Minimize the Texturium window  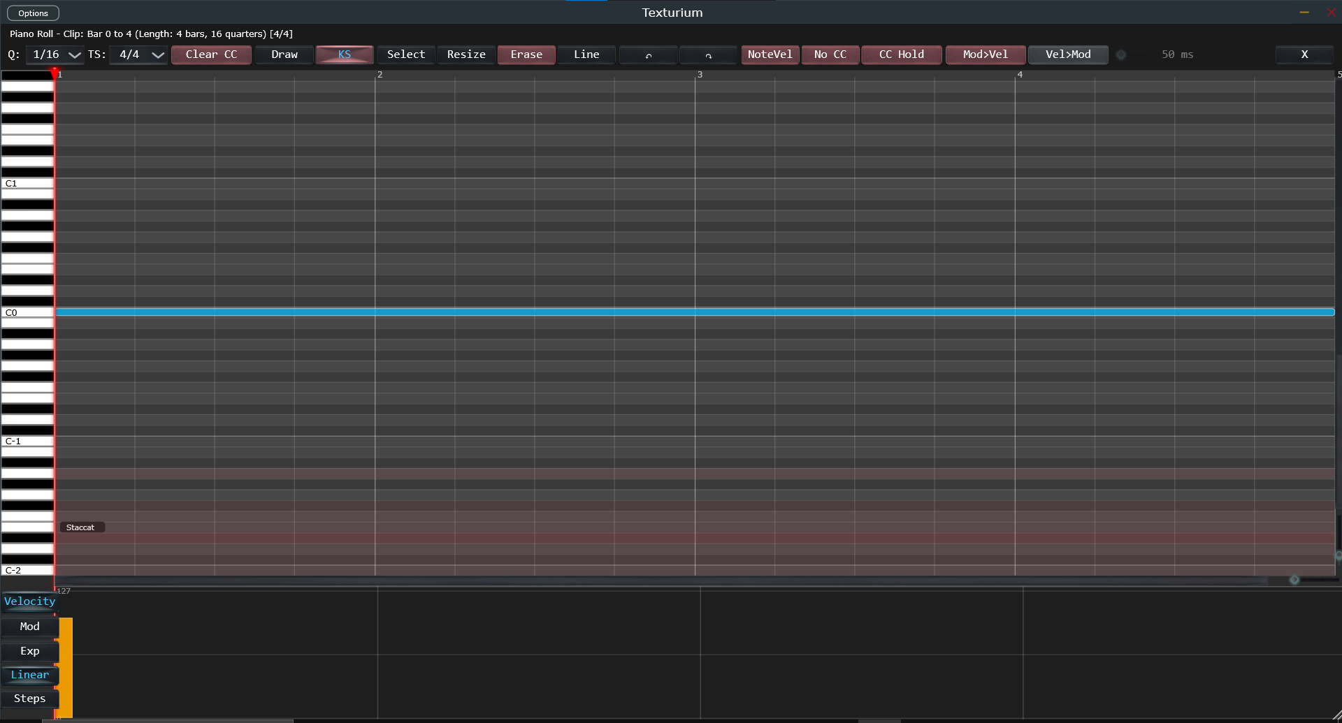[x=1304, y=13]
